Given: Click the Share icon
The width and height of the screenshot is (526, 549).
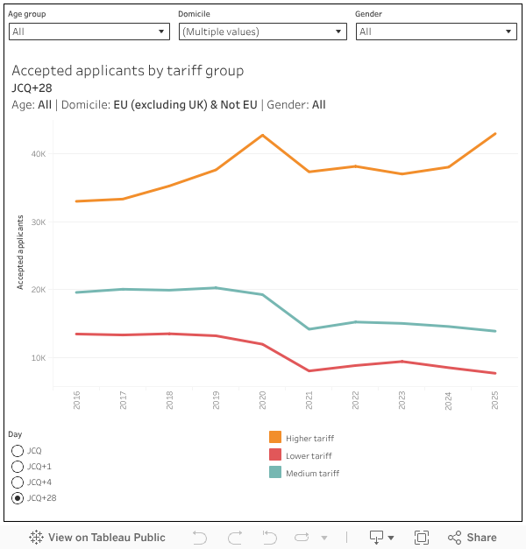Looking at the screenshot, I should (472, 537).
